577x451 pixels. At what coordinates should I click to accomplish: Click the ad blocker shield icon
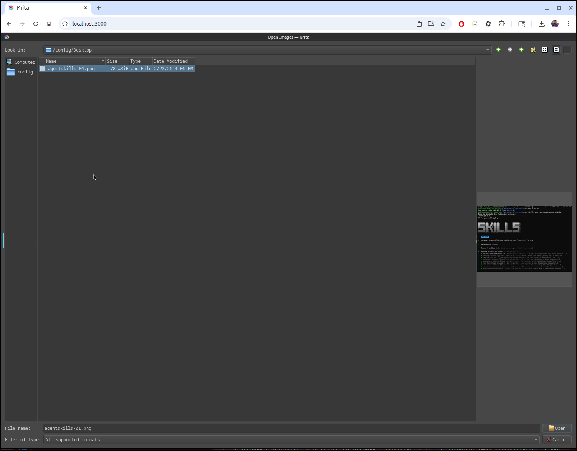click(461, 23)
